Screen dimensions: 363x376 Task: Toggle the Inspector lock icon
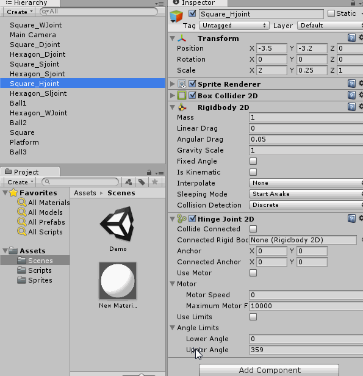pos(353,3)
